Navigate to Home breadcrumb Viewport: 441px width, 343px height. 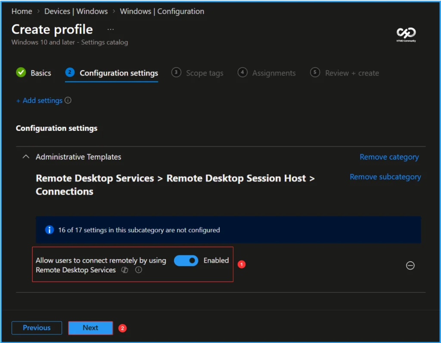pos(22,11)
